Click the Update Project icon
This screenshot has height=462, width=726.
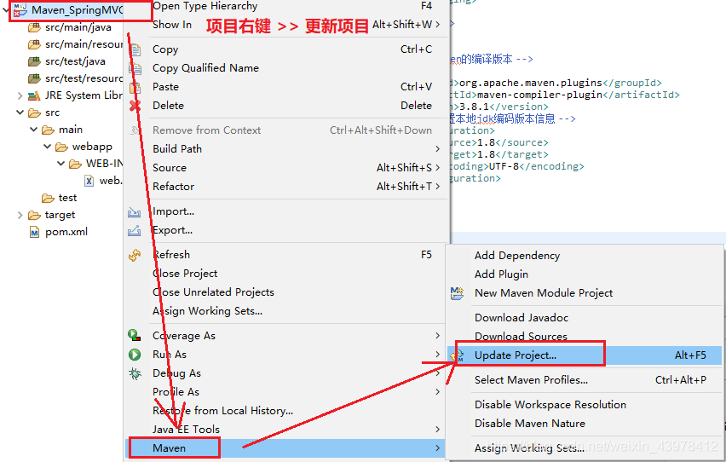point(457,355)
